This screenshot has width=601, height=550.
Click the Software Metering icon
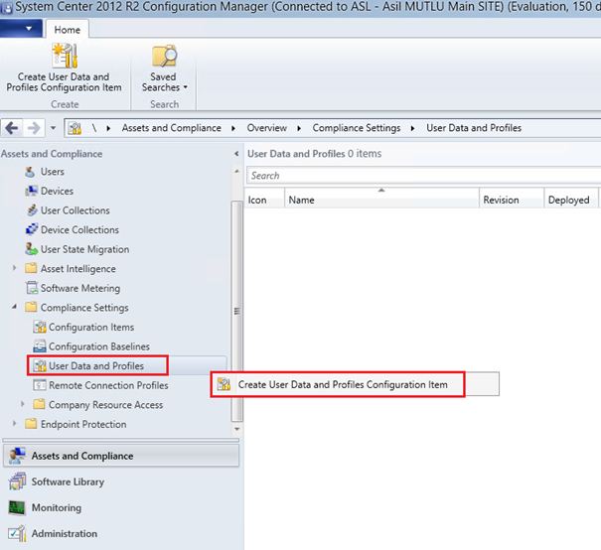click(x=32, y=288)
